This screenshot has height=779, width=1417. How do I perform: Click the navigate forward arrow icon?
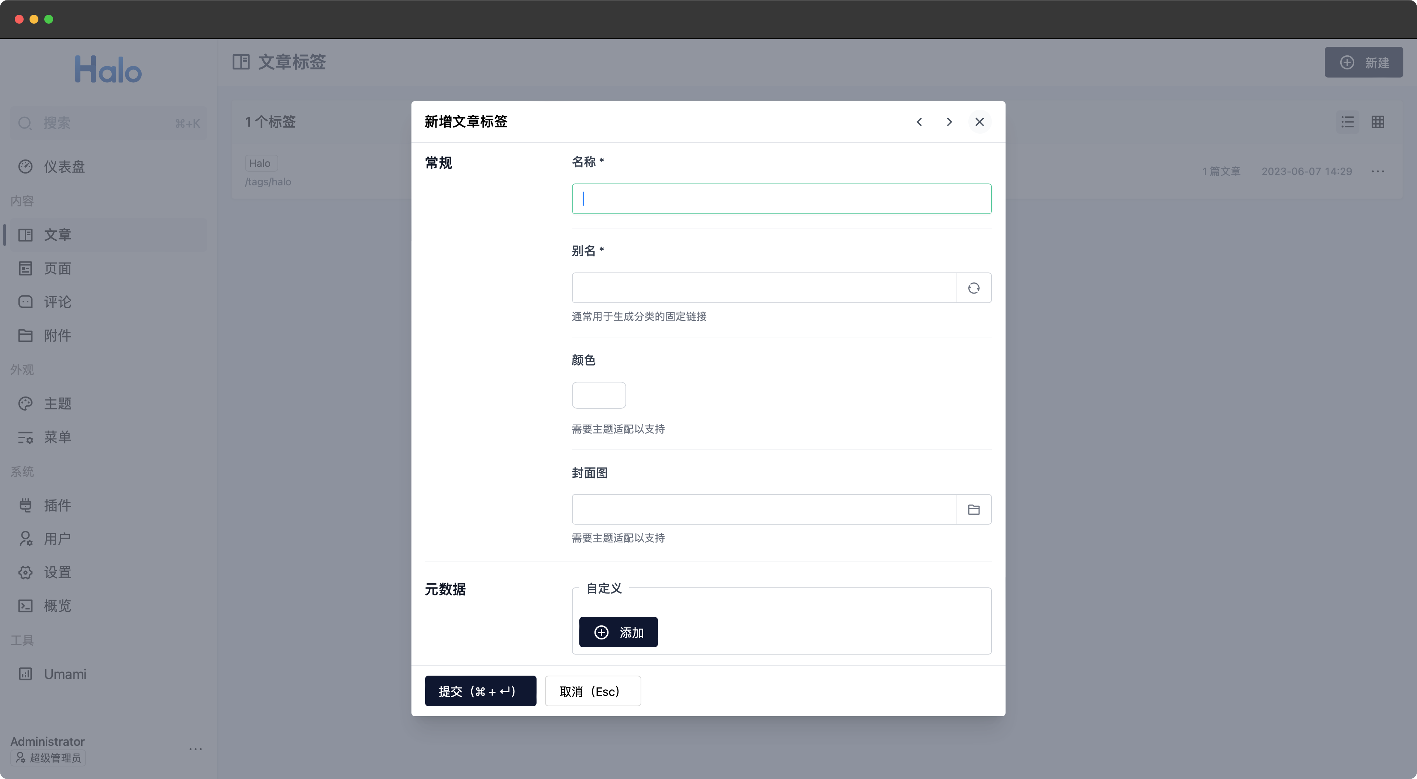click(948, 122)
